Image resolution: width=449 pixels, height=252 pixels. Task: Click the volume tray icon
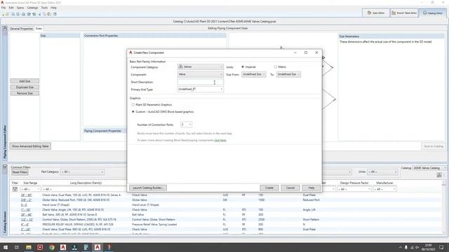point(417,247)
